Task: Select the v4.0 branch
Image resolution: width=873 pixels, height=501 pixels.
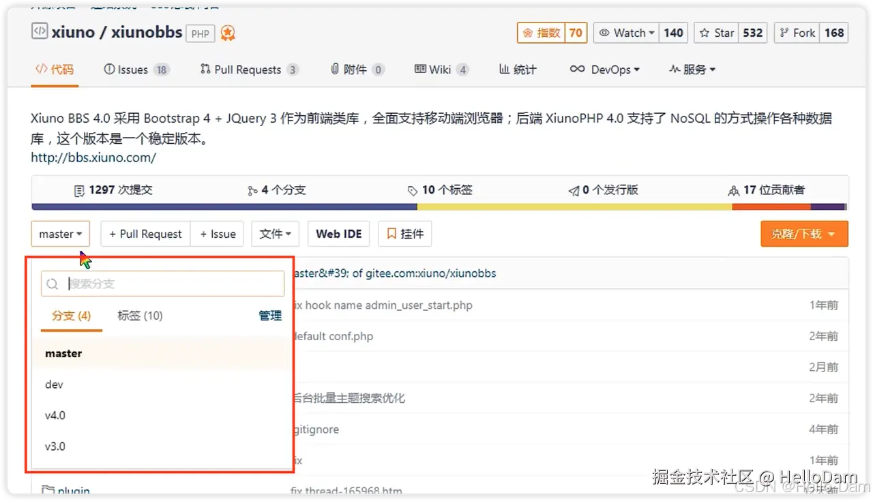Action: point(162,415)
